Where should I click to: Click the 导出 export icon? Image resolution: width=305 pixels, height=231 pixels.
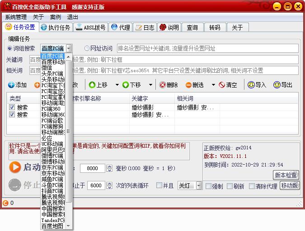[x=277, y=85]
